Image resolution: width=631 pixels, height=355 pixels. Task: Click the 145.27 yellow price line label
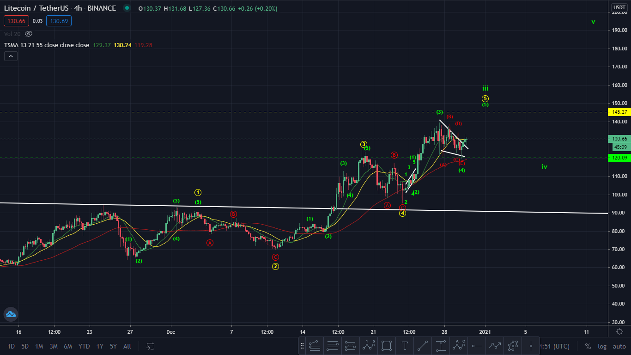pyautogui.click(x=619, y=112)
